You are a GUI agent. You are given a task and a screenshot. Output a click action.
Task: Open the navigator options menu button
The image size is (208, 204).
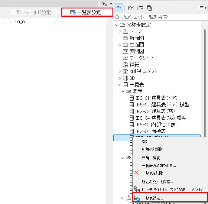(203, 8)
